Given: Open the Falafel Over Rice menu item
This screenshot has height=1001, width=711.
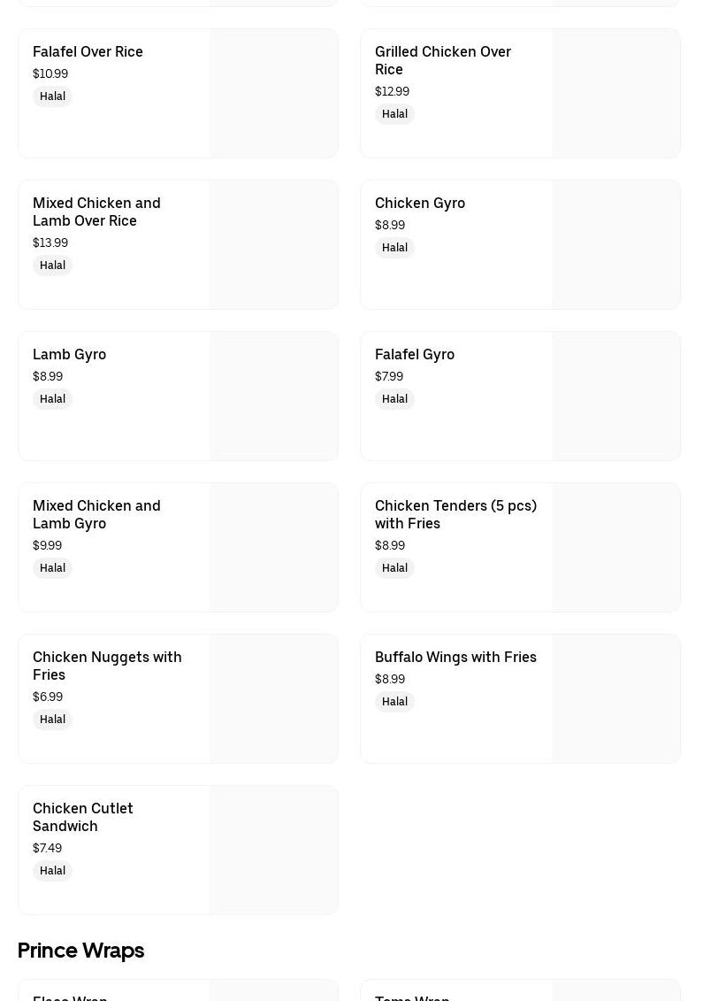Looking at the screenshot, I should tap(88, 52).
